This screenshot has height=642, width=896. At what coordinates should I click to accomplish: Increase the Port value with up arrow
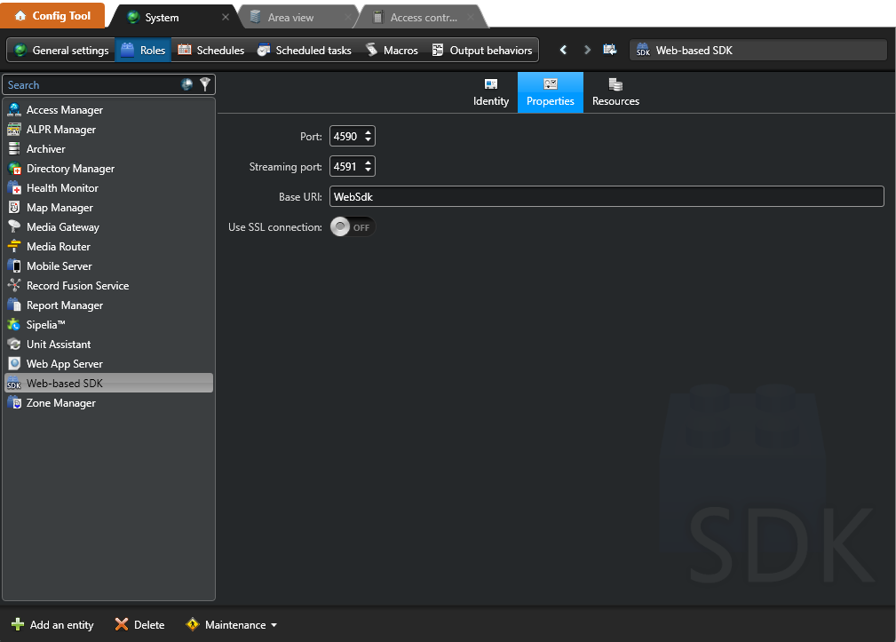369,132
